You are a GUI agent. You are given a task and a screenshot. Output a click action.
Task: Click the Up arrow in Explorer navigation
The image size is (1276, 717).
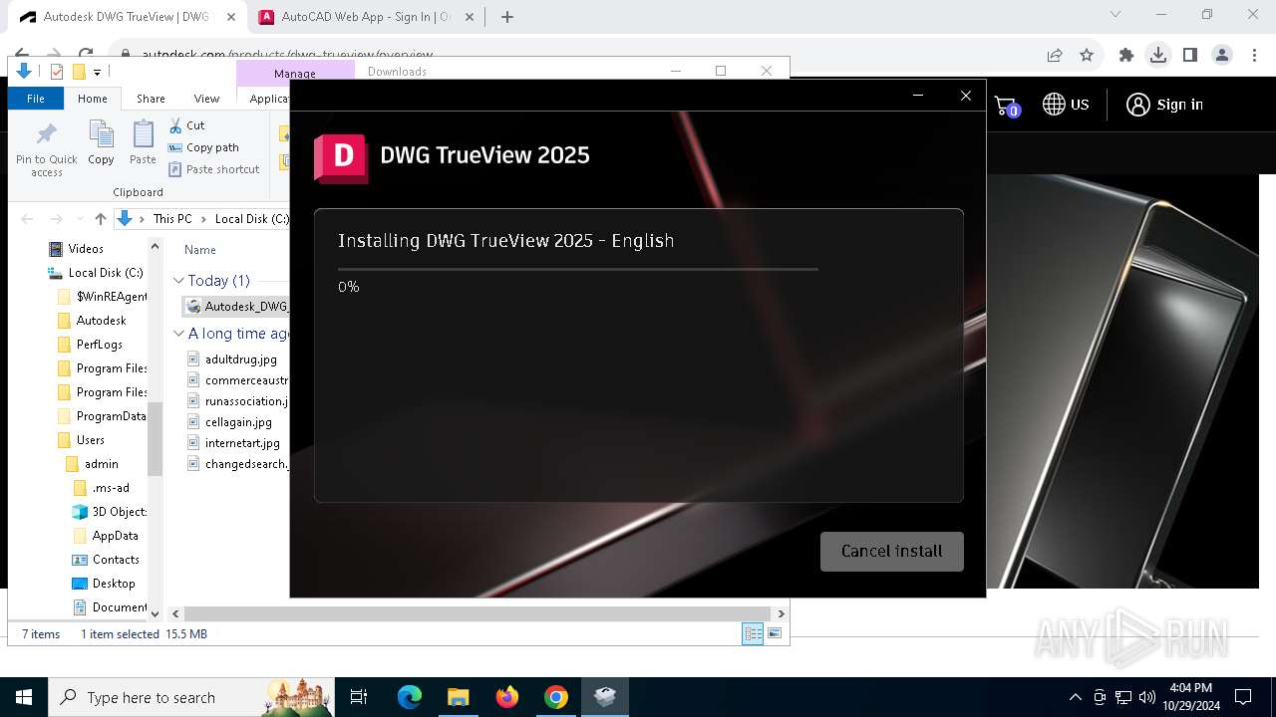100,219
